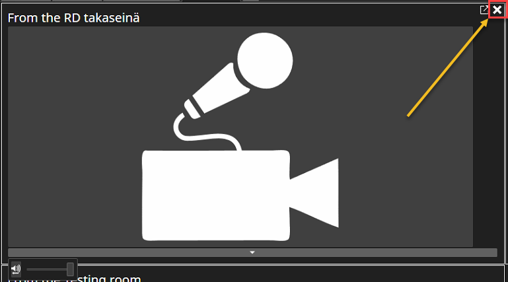The height and width of the screenshot is (282, 508).
Task: Mute audio with the speaker icon
Action: tap(16, 269)
